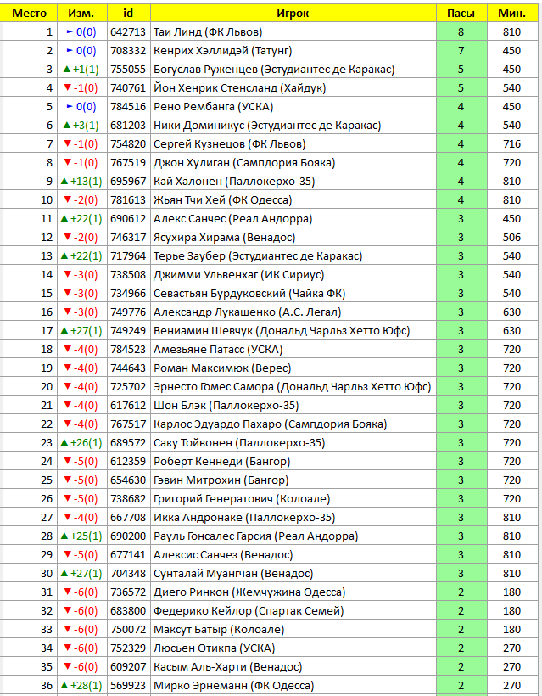
Task: Click minutes value 506 for Ясухира Хирама
Action: tap(511, 237)
